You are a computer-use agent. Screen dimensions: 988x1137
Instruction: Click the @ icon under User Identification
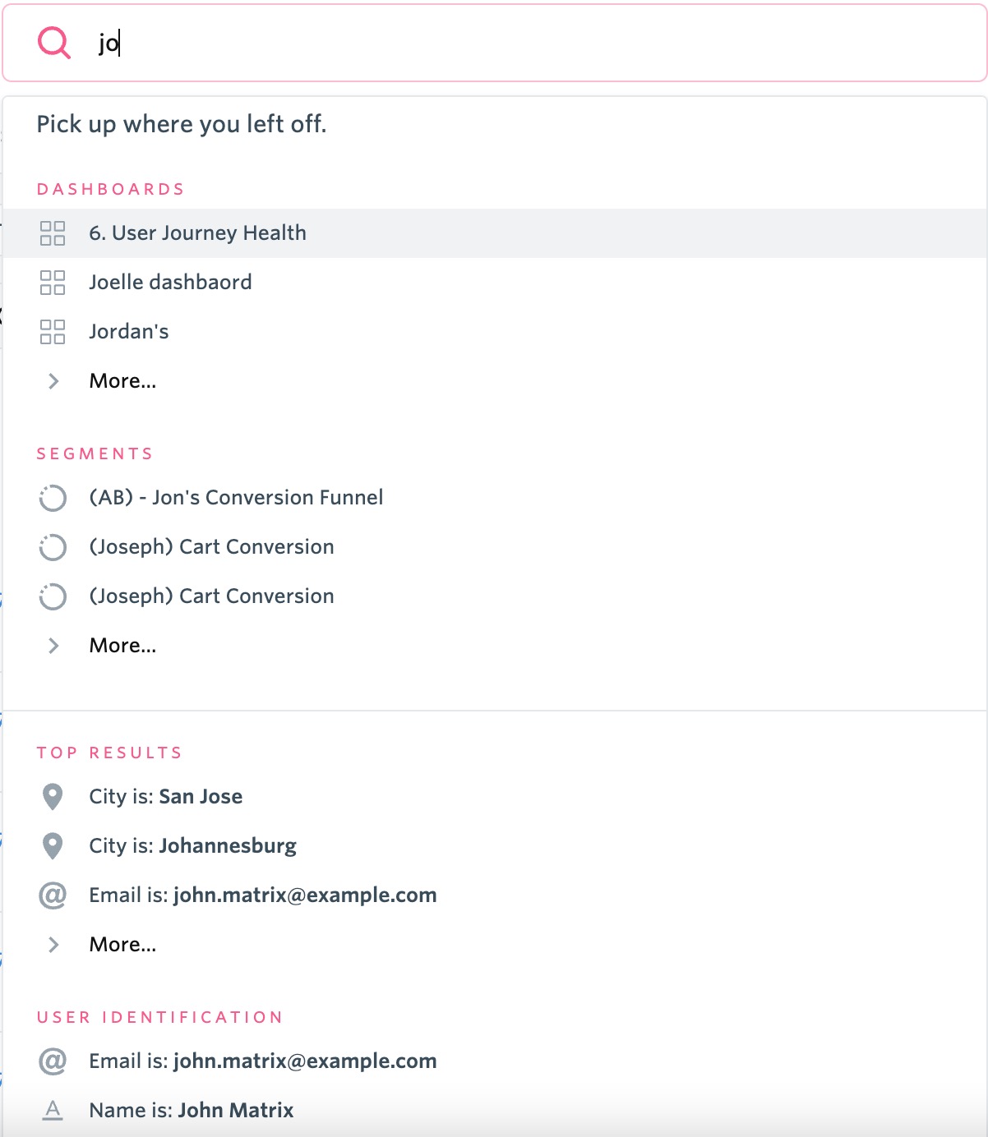point(53,1061)
